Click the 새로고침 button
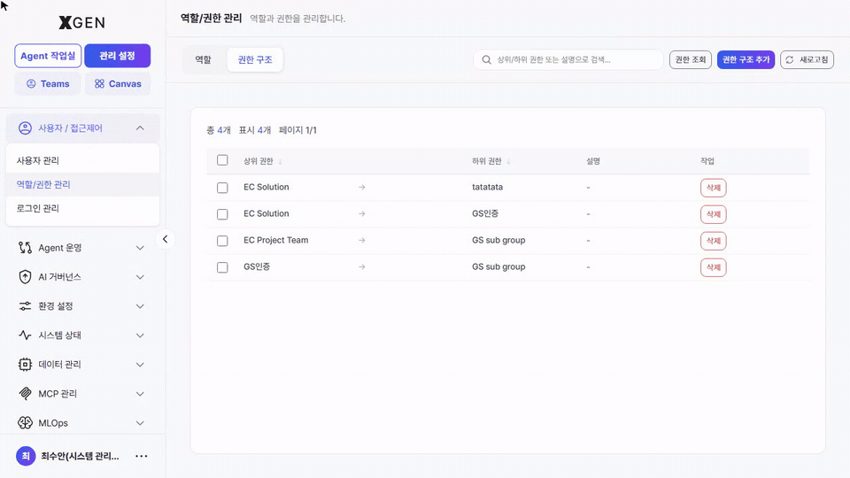Screen dimensions: 850x478 (x=807, y=59)
